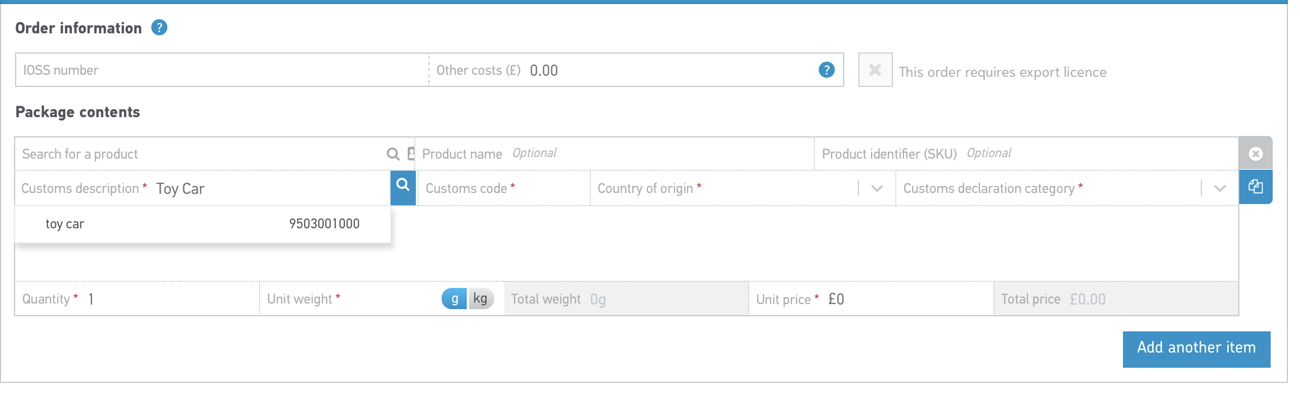Switch unit weight to kilograms (kg)

tap(481, 299)
